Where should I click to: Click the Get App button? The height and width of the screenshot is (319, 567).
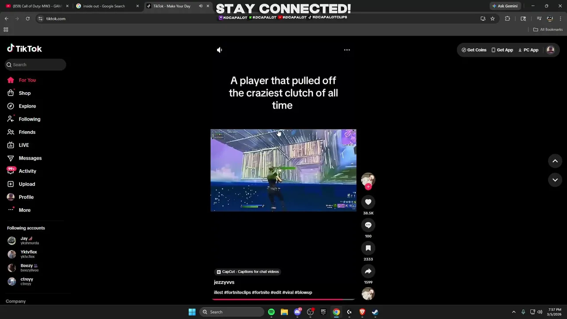pyautogui.click(x=502, y=50)
